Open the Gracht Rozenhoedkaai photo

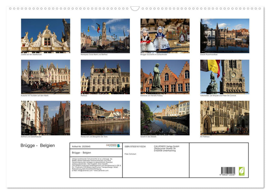224,36
